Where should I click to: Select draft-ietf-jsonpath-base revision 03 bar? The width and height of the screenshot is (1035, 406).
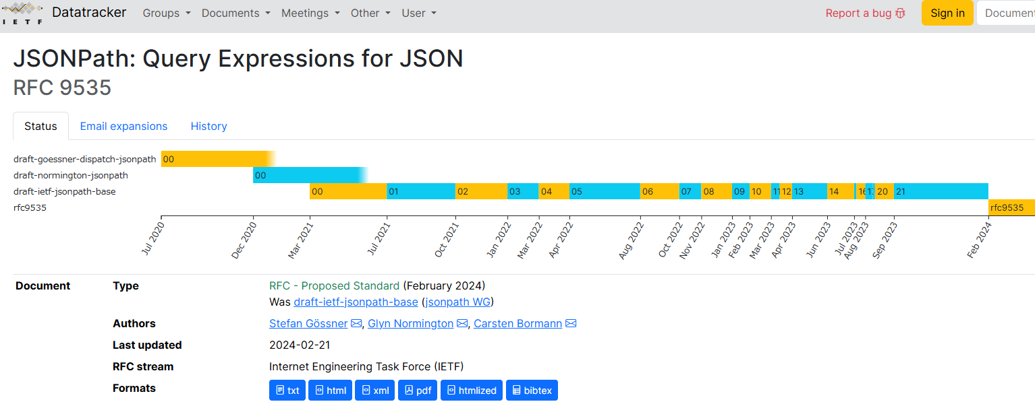click(x=523, y=191)
